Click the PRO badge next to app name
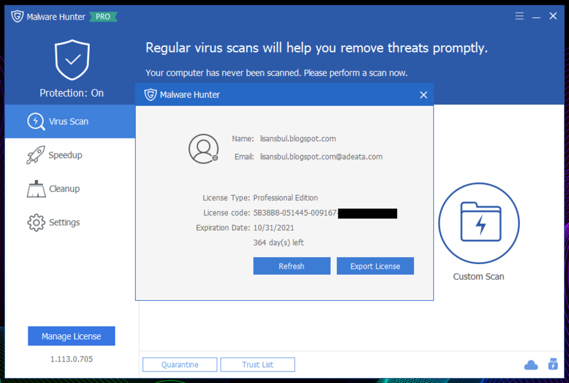 pyautogui.click(x=103, y=16)
